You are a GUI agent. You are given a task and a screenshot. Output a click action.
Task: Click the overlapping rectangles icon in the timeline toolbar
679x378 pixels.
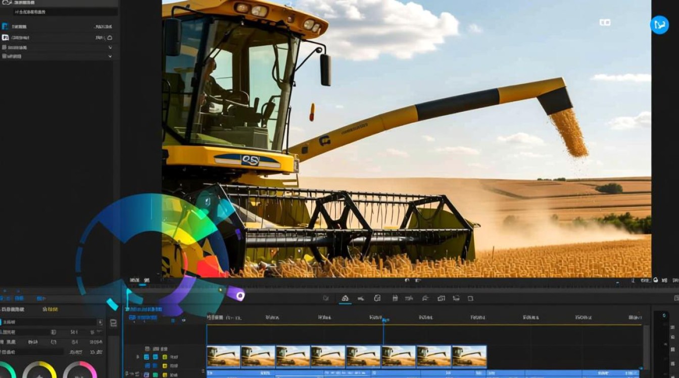(441, 298)
